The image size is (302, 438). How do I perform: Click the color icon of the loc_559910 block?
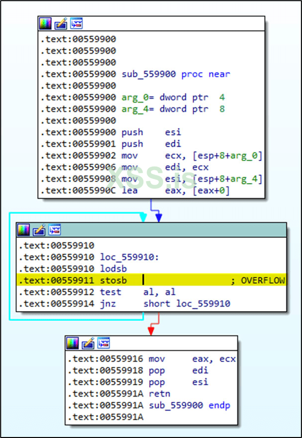pos(24,230)
